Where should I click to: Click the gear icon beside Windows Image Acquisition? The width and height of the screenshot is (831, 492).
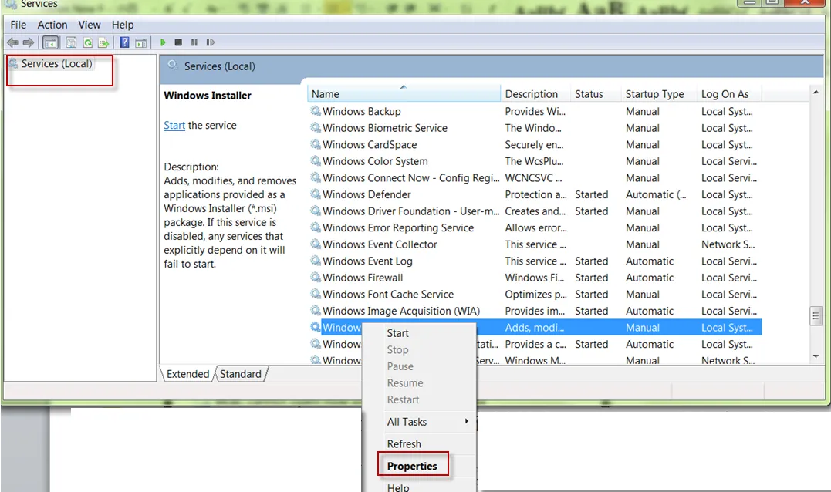point(316,310)
